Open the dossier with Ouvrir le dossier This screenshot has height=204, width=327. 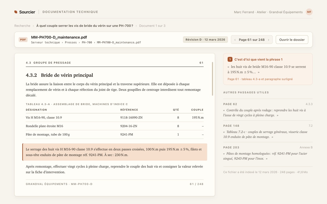292,40
